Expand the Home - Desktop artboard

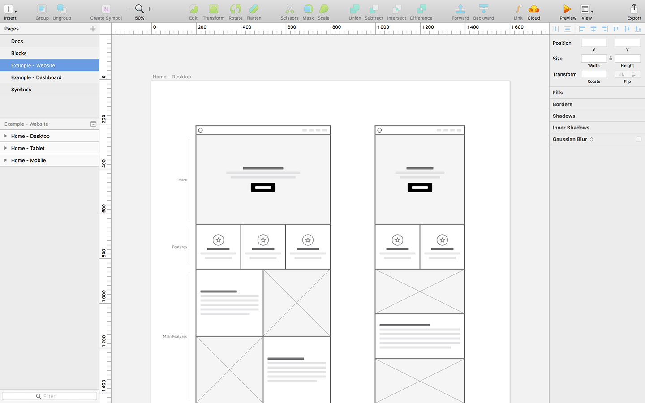(5, 136)
